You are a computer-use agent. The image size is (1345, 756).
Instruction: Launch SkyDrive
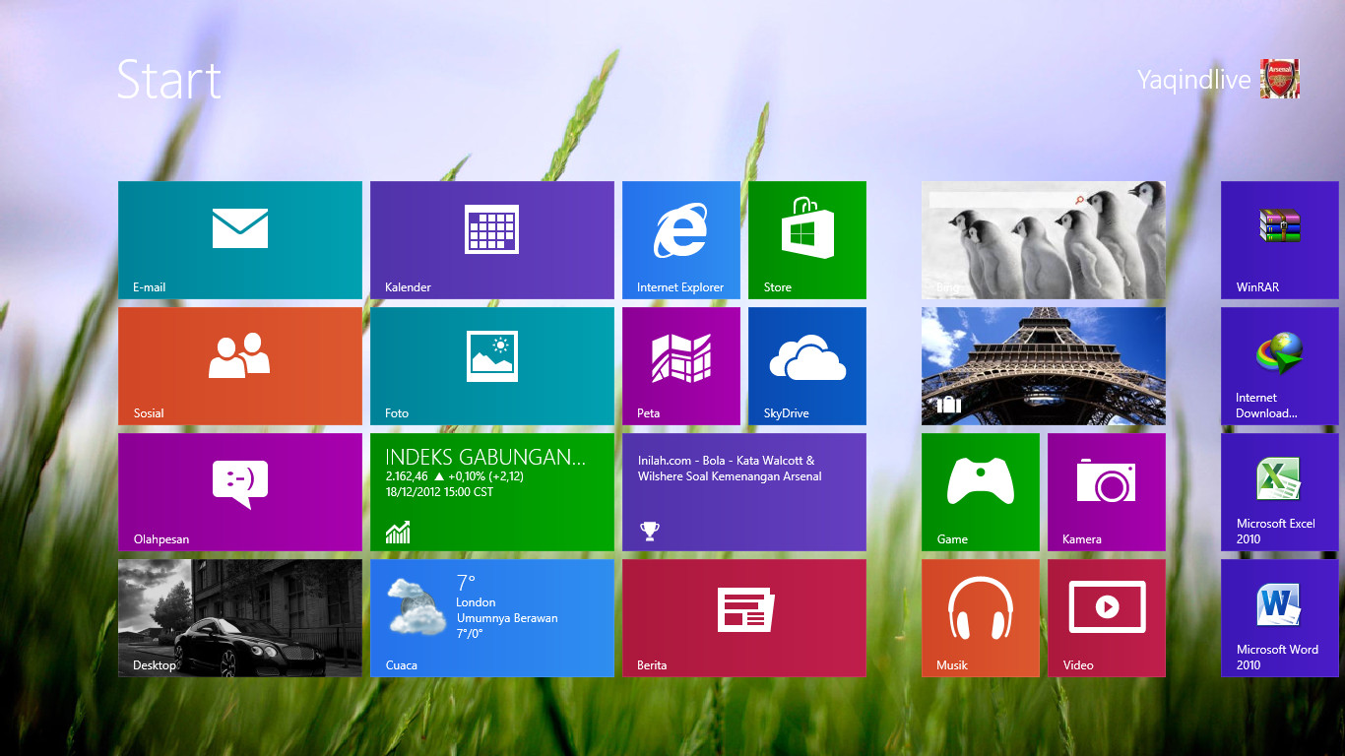click(806, 365)
